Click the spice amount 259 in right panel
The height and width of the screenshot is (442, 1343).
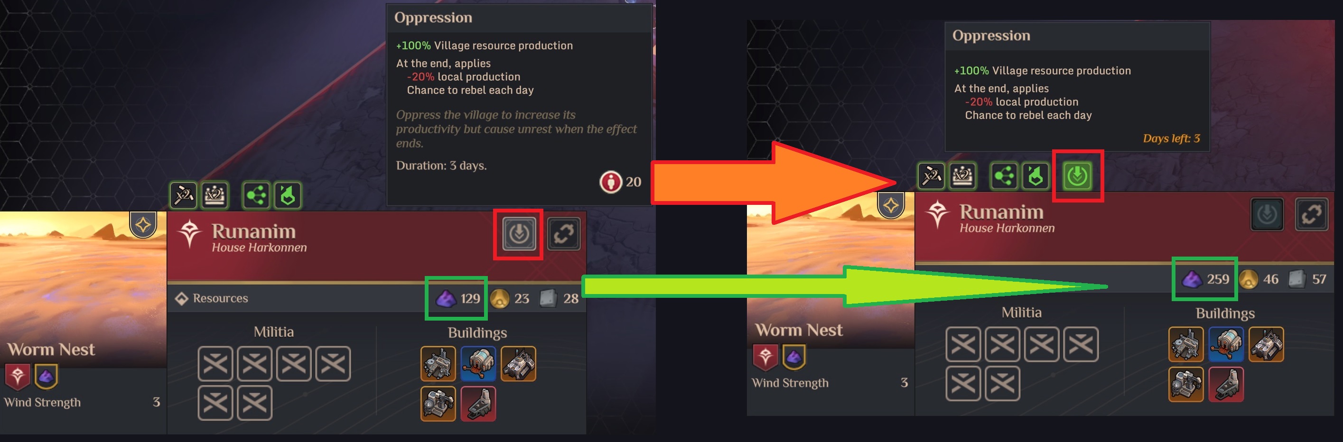pyautogui.click(x=1218, y=279)
